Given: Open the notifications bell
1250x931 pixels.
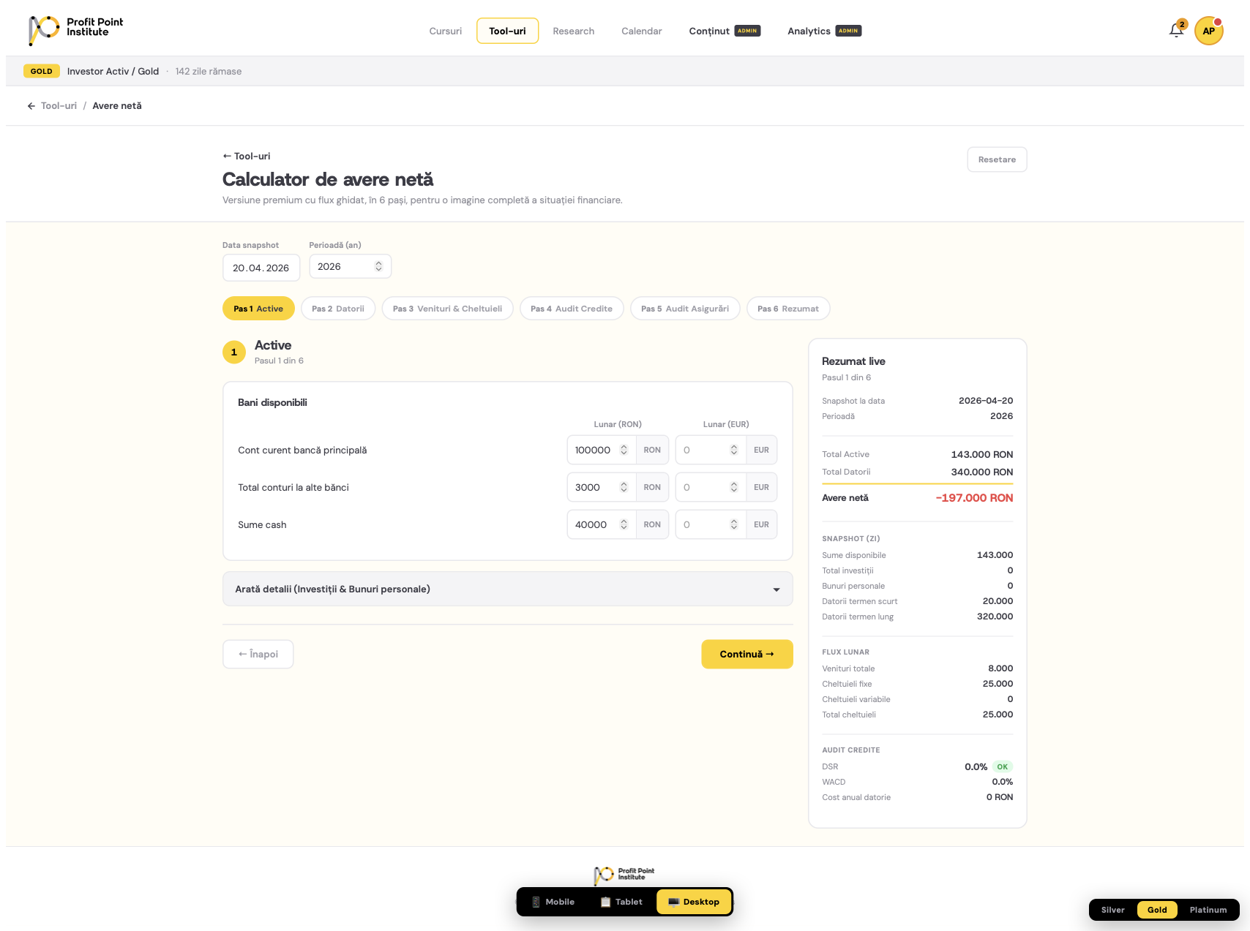Looking at the screenshot, I should pos(1176,30).
